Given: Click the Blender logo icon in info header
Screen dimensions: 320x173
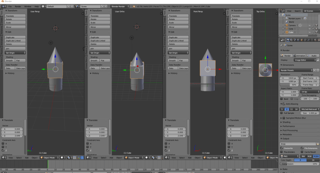Looking at the screenshot, I should [x=134, y=6].
